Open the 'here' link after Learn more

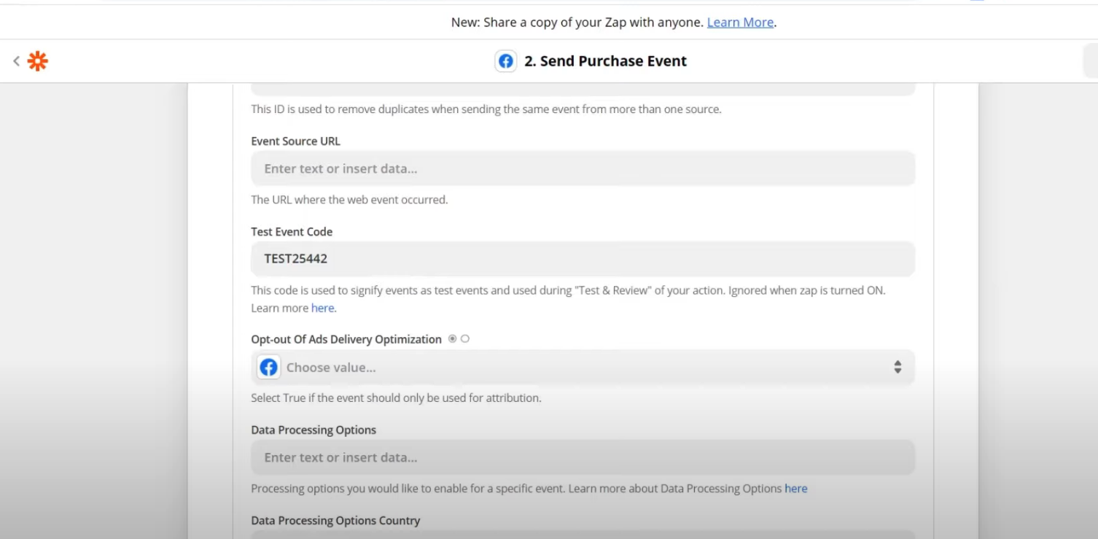pyautogui.click(x=322, y=309)
